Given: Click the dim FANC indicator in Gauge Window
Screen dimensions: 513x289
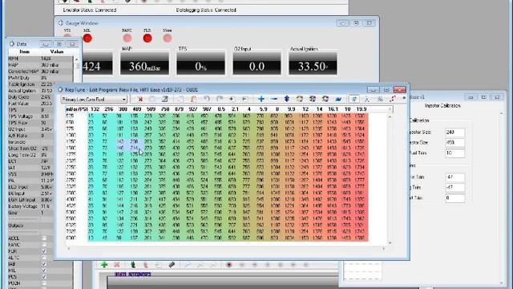Looking at the screenshot, I should pyautogui.click(x=127, y=39).
